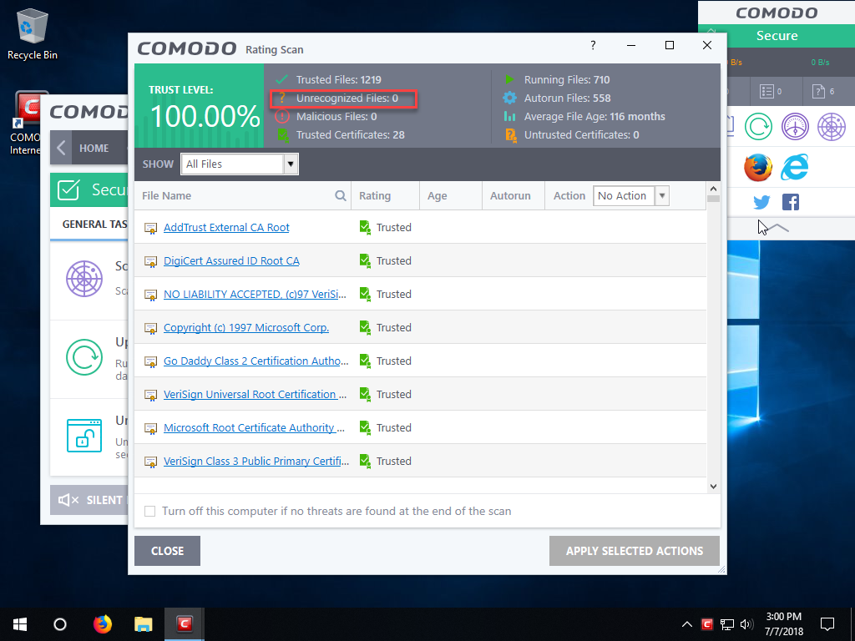Open the Twitter link in the Comodo widget
Image resolution: width=855 pixels, height=641 pixels.
point(761,202)
